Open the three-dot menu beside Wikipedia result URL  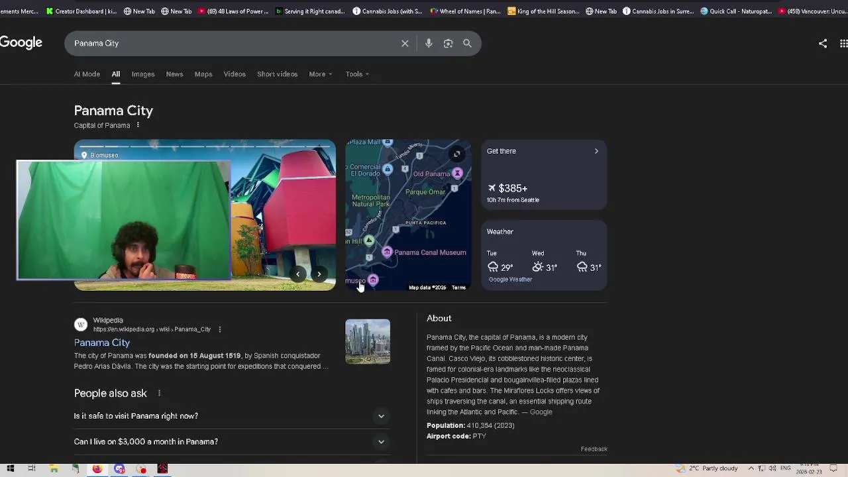click(219, 329)
